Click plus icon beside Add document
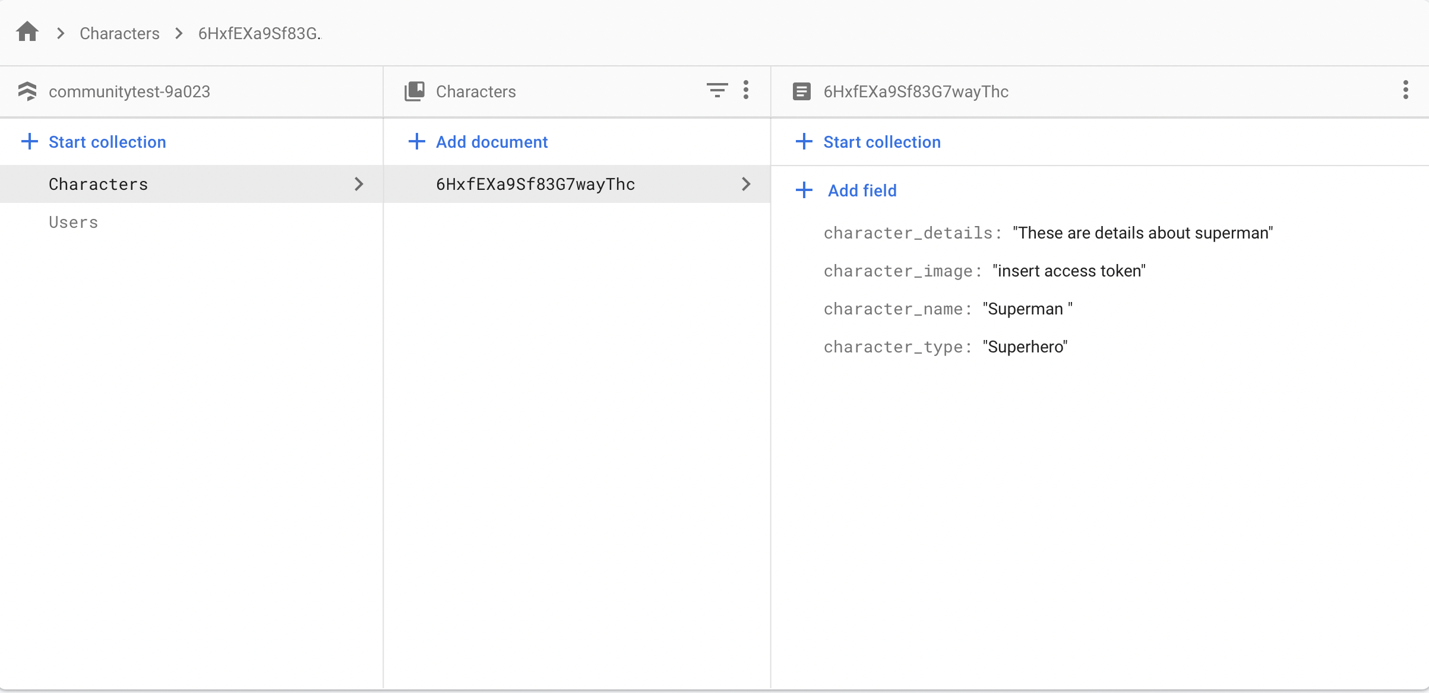The width and height of the screenshot is (1429, 693). click(x=417, y=141)
